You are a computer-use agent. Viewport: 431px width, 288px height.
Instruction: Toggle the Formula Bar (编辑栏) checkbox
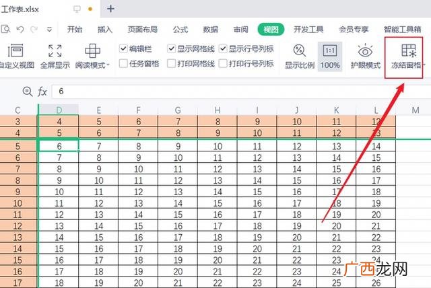pyautogui.click(x=123, y=49)
